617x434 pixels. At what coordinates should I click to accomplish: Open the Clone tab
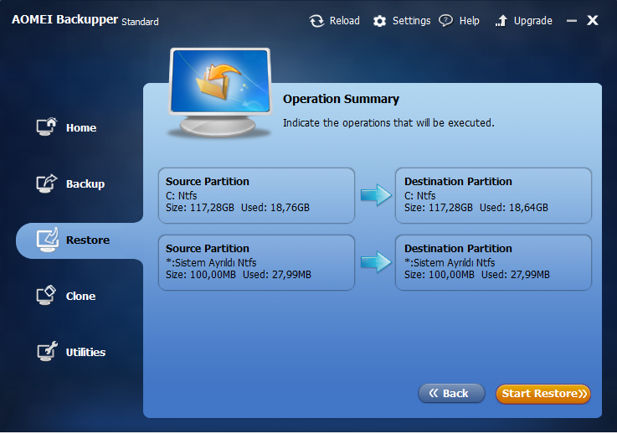tap(80, 296)
